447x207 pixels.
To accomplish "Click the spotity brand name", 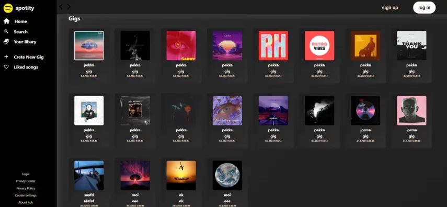I will (x=25, y=8).
